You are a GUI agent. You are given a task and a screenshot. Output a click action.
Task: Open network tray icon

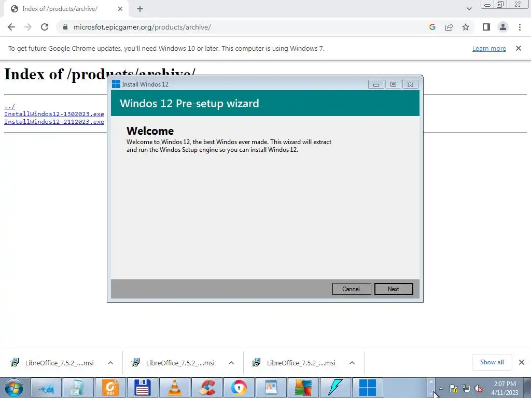point(466,388)
